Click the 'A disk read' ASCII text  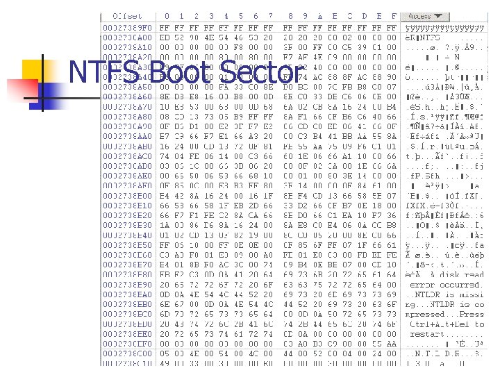(x=457, y=275)
